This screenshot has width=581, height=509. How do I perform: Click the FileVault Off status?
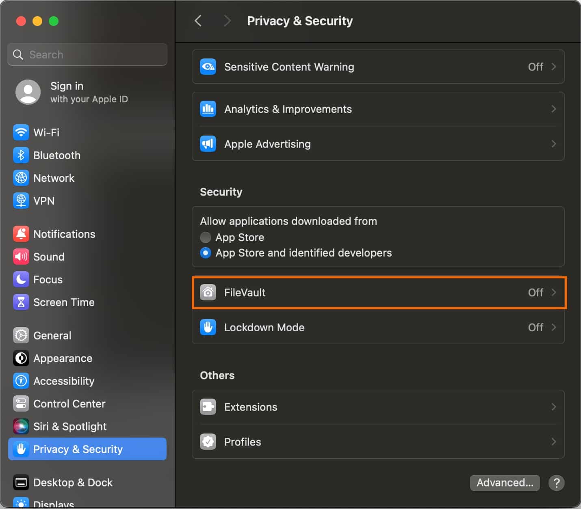(535, 292)
